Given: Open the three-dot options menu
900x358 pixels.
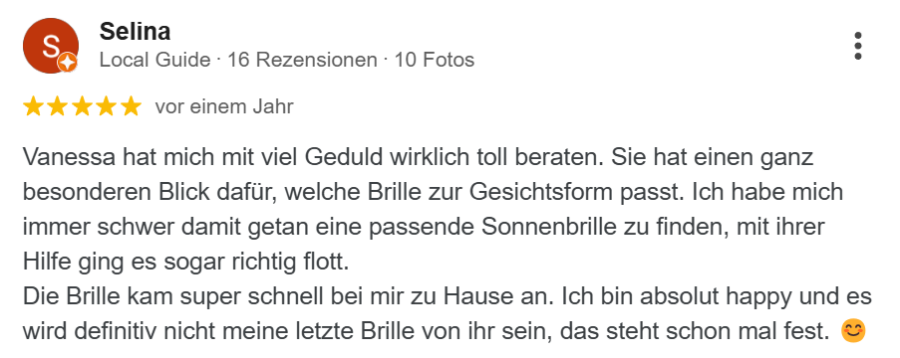Looking at the screenshot, I should click(857, 46).
